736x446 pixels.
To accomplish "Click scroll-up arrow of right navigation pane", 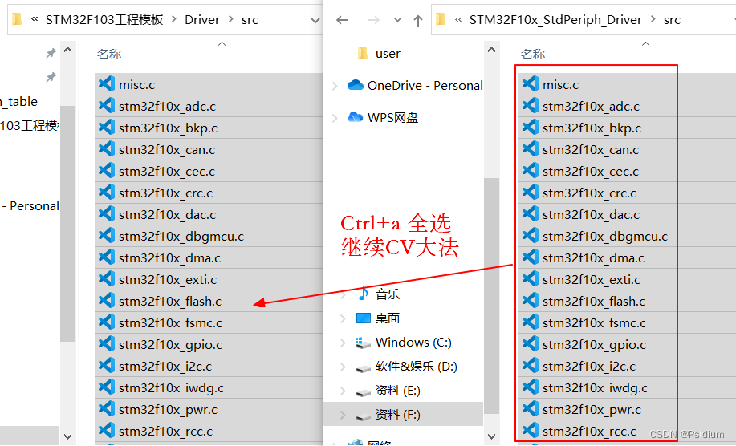I will (491, 49).
